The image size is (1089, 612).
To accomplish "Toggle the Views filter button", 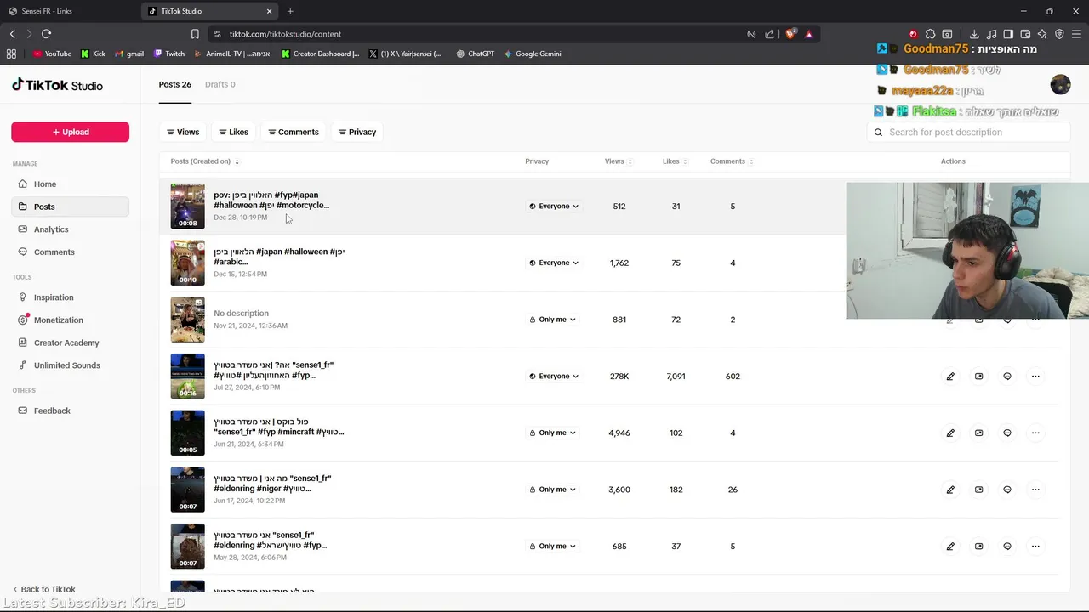I will pos(182,132).
